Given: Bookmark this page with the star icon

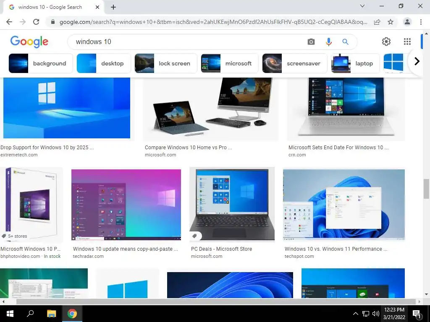Looking at the screenshot, I should (391, 22).
